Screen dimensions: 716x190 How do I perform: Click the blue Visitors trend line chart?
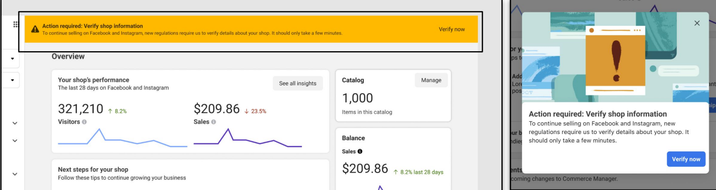point(122,138)
